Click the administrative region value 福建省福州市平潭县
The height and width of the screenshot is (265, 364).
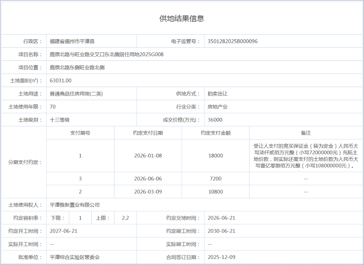(x=72, y=41)
